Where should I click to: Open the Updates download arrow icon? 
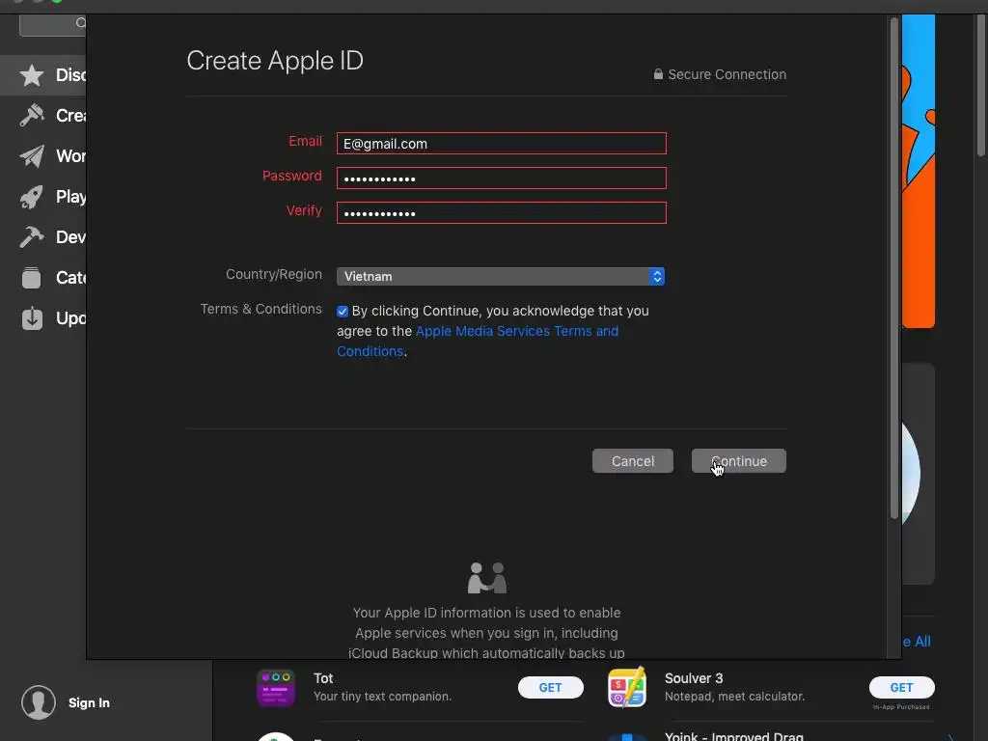coord(32,318)
